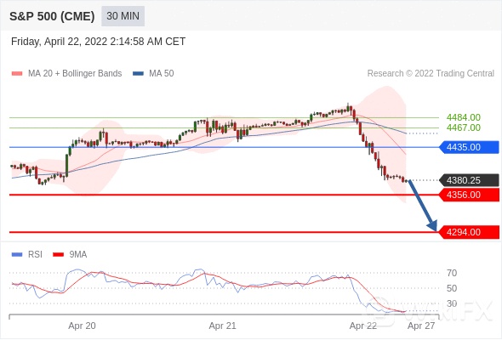Toggle the MA 50 legend entry

pyautogui.click(x=153, y=74)
